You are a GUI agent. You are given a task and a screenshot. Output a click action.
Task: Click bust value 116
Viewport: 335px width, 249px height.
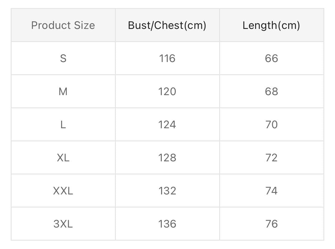167,58
